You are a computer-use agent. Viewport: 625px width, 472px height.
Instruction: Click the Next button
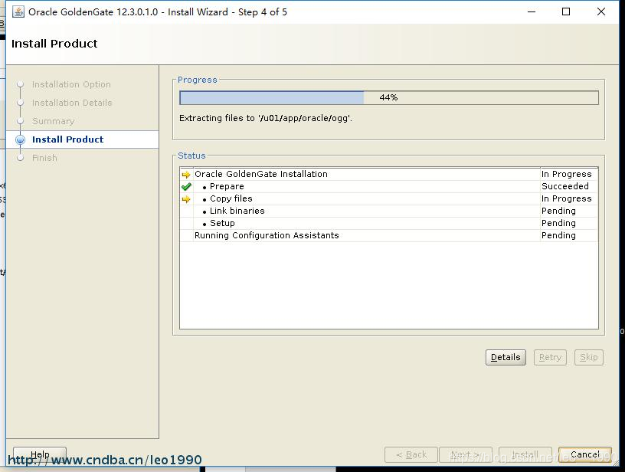click(x=466, y=454)
